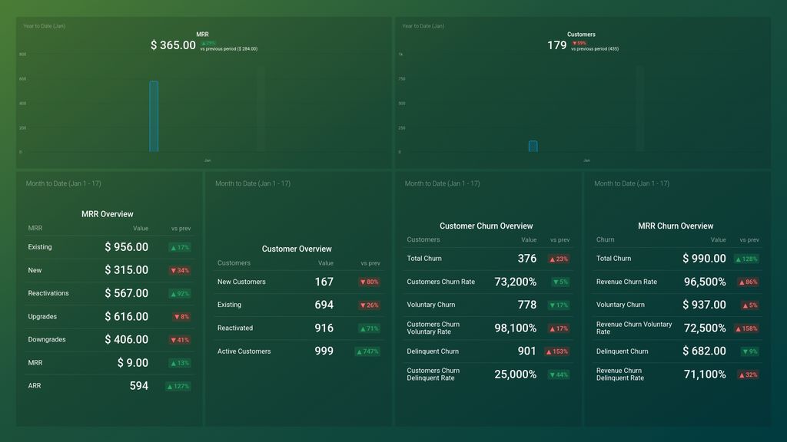The height and width of the screenshot is (442, 787).
Task: Select customer Total Churn value 376
Action: (x=527, y=259)
